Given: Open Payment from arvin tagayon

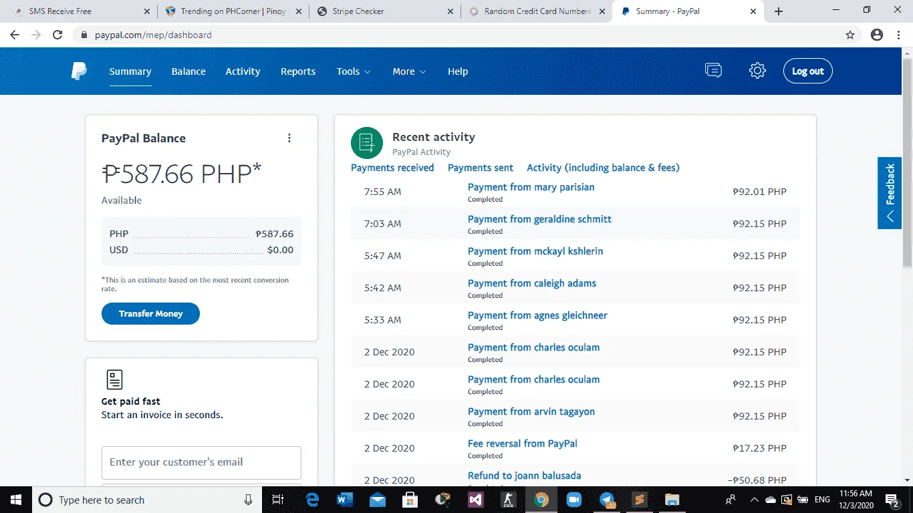Looking at the screenshot, I should (531, 411).
